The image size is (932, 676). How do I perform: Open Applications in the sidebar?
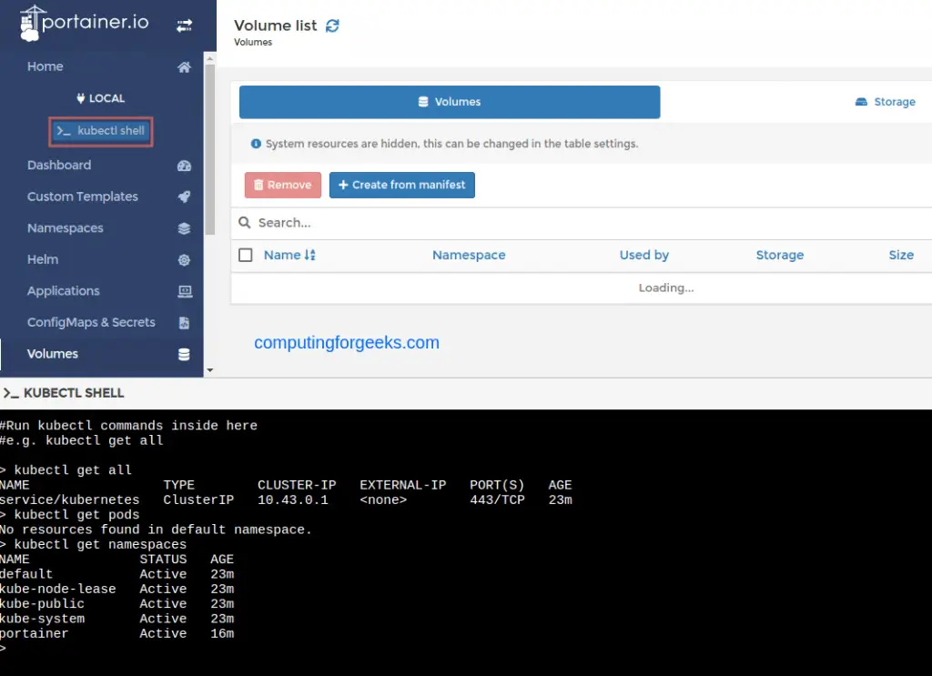coord(64,291)
